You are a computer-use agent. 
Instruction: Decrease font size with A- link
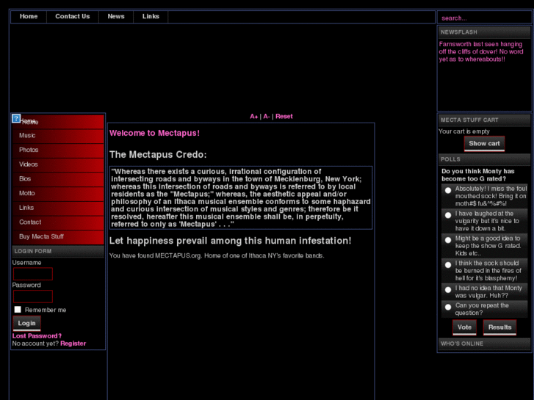[x=267, y=117]
